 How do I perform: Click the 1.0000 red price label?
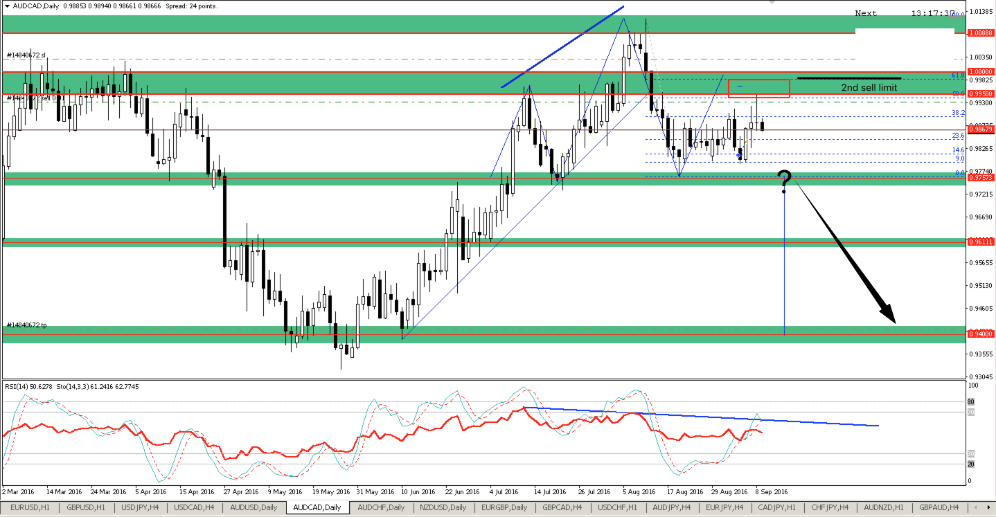pos(980,71)
